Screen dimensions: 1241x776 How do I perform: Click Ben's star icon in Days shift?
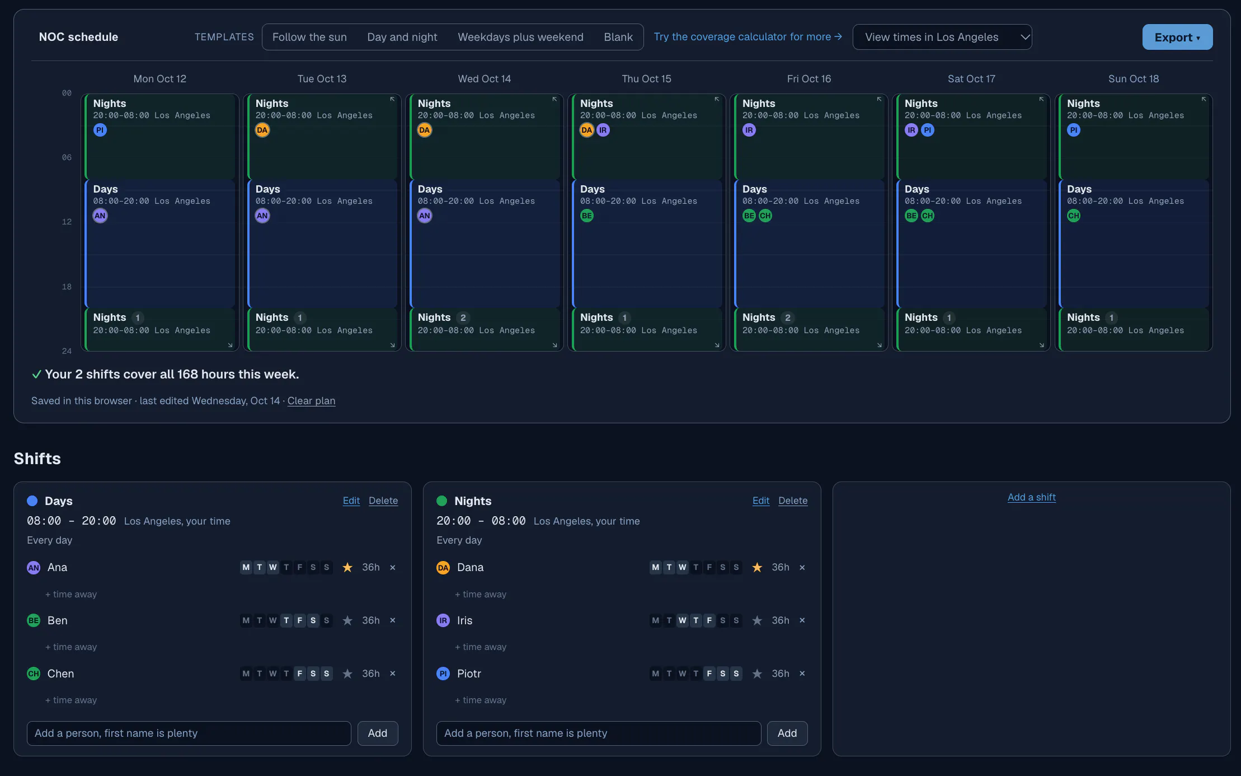(x=347, y=620)
